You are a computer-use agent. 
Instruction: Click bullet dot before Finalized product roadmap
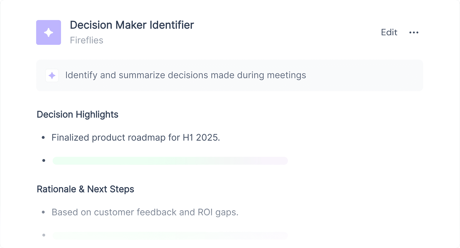[x=43, y=138]
